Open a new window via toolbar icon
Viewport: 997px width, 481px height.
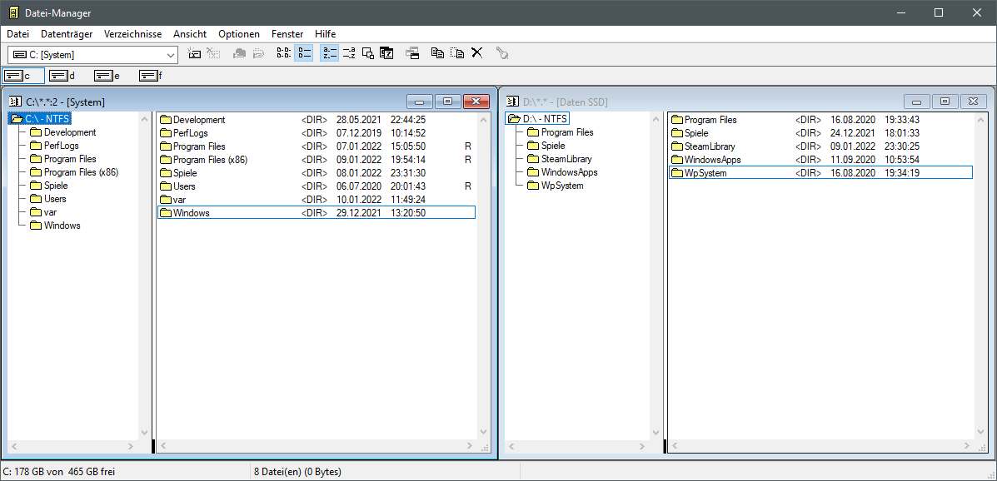click(x=412, y=53)
